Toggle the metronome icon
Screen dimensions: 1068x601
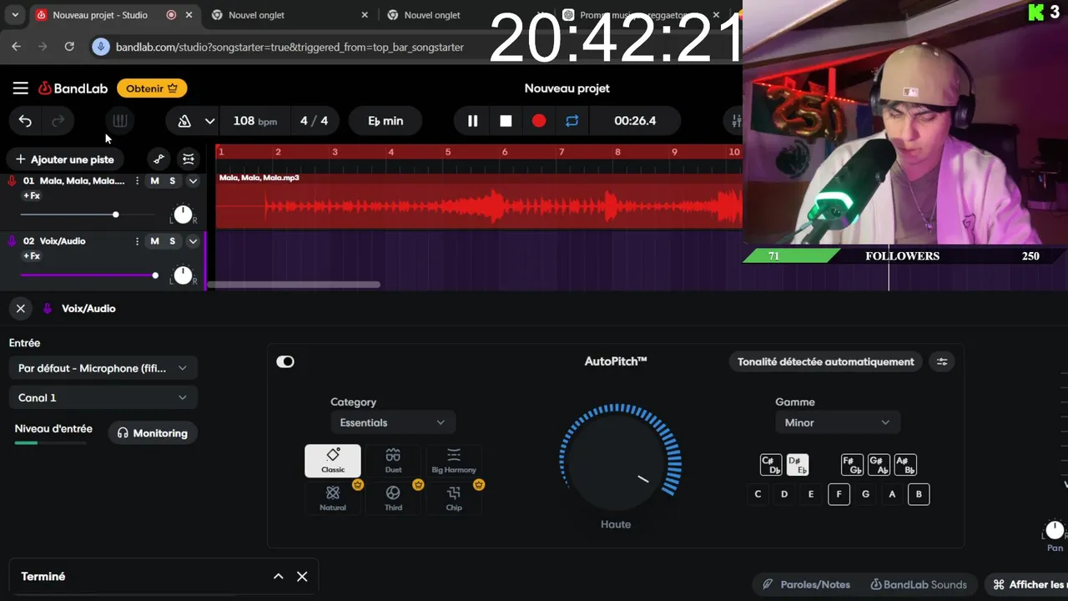pos(184,121)
